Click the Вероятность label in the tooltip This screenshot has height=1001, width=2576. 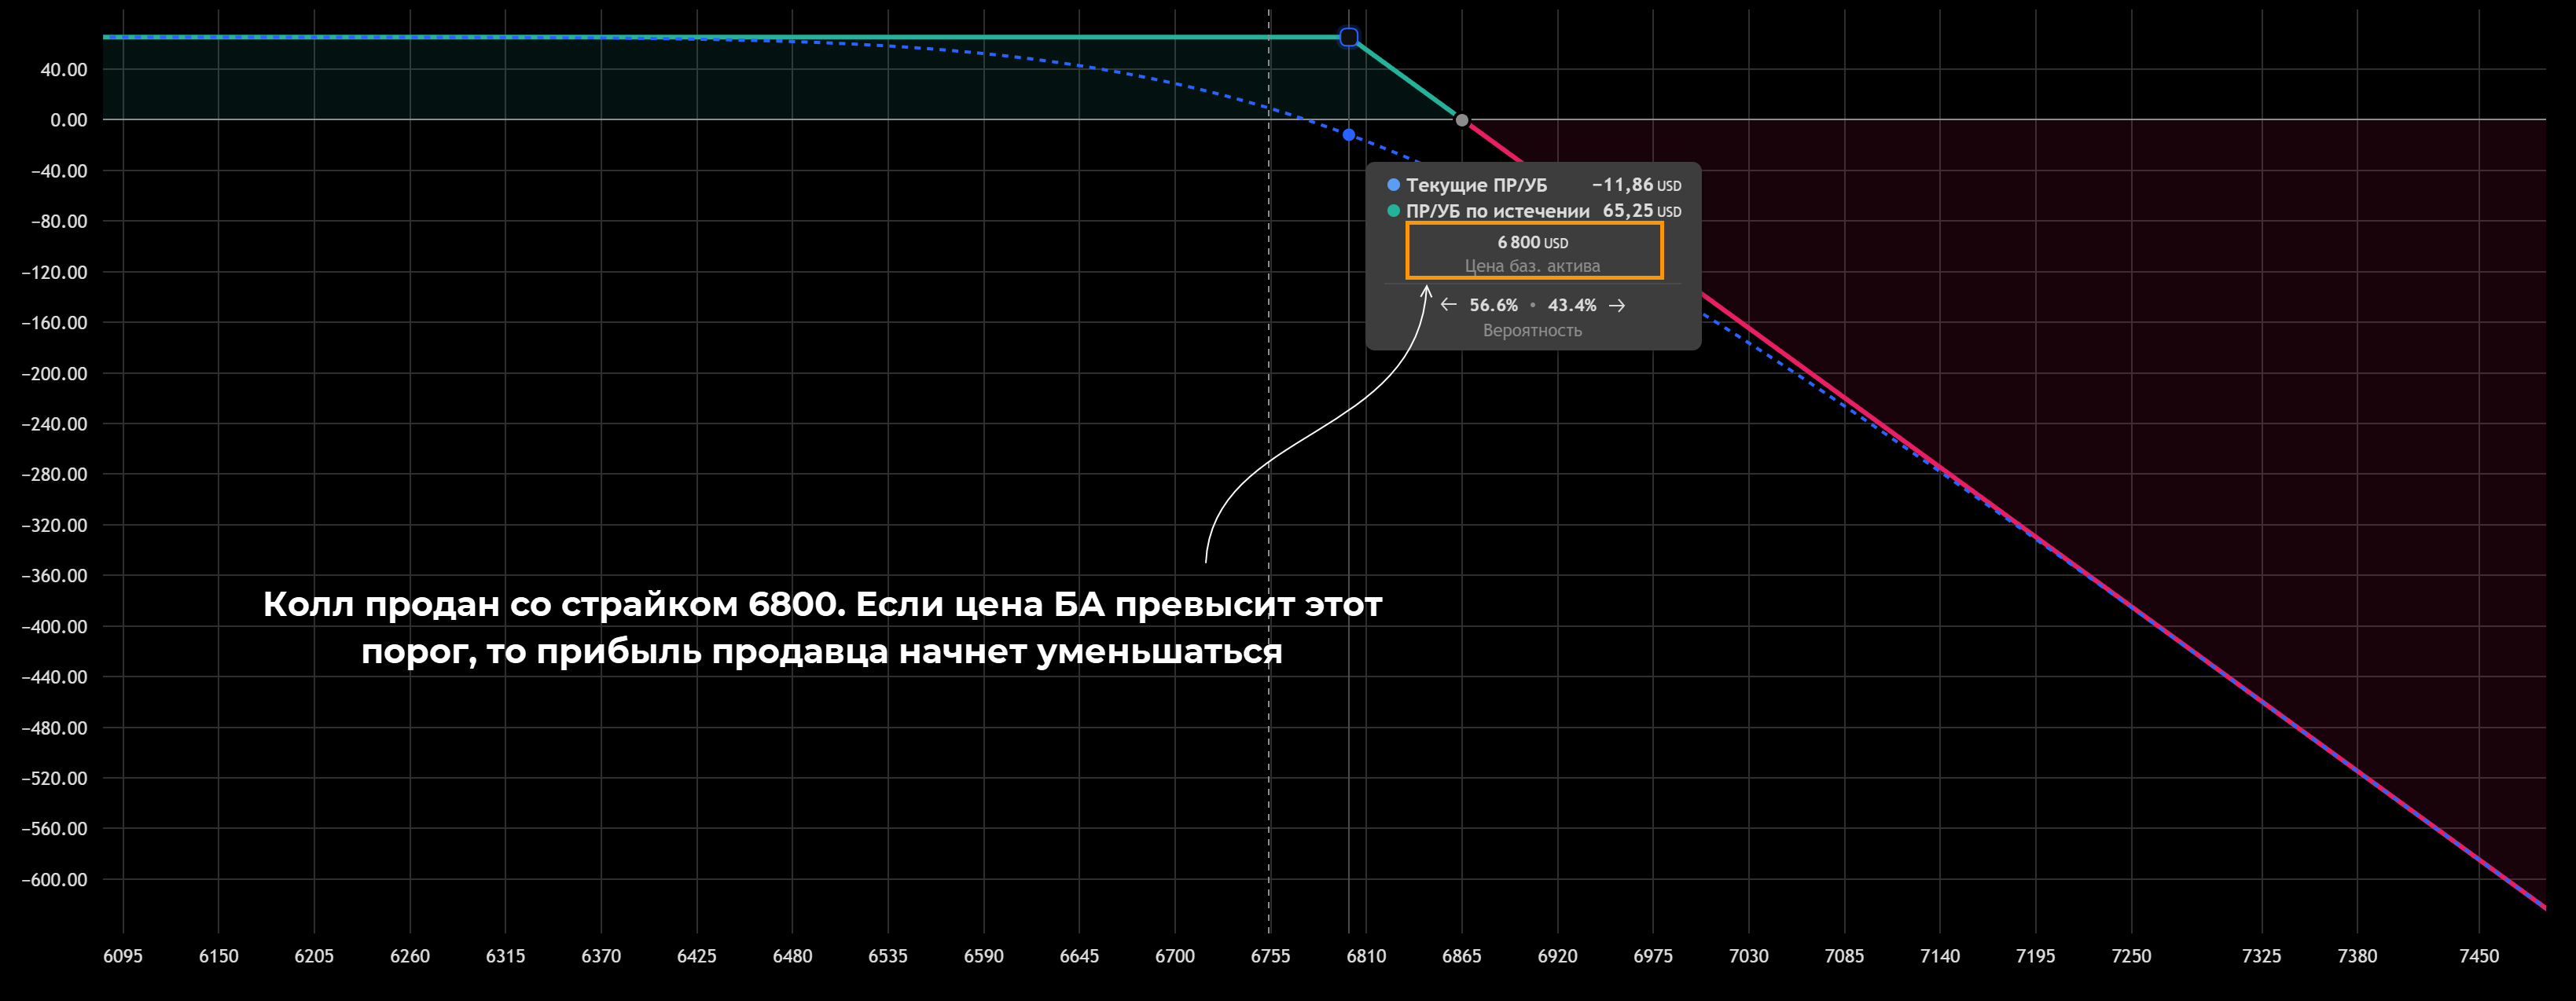pyautogui.click(x=1532, y=331)
